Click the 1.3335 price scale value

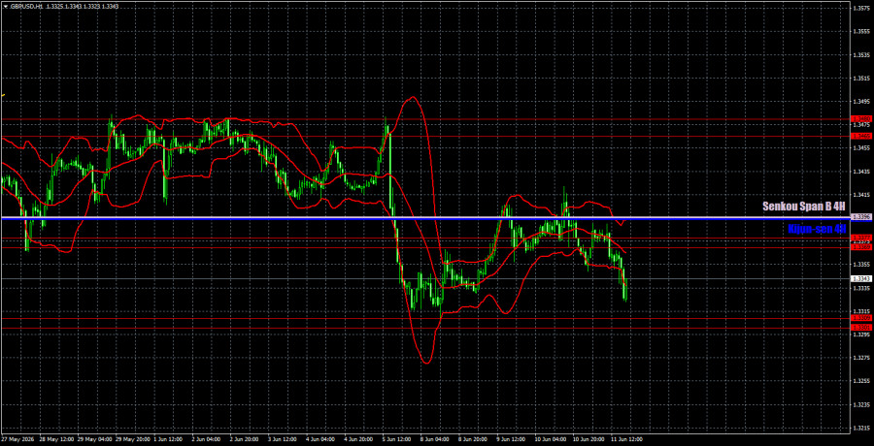pos(859,288)
